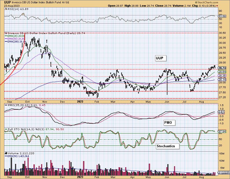Click the 28.14 EMA price tag on axis
Viewport: 230px width, 179px height.
tap(222, 80)
